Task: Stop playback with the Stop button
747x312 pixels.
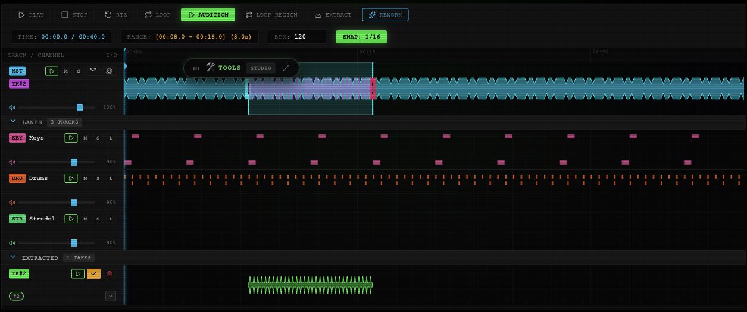Action: coord(74,15)
